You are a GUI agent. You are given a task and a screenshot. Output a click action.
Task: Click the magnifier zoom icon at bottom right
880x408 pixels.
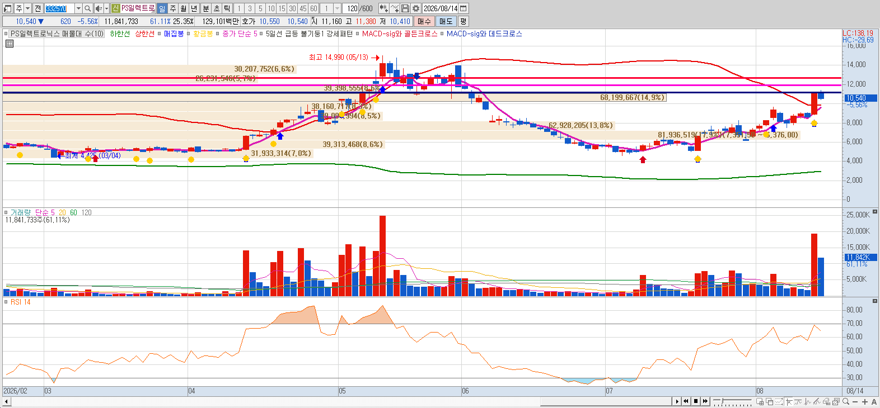(846, 401)
